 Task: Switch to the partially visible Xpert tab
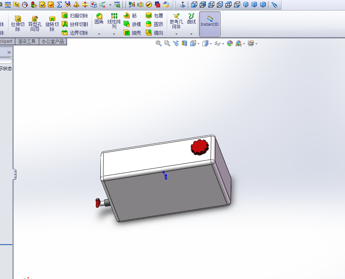pos(7,41)
